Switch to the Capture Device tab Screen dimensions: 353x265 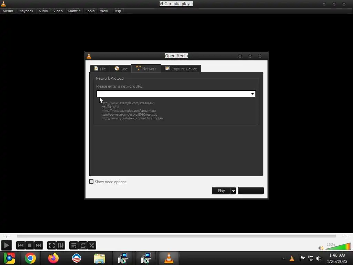[181, 69]
